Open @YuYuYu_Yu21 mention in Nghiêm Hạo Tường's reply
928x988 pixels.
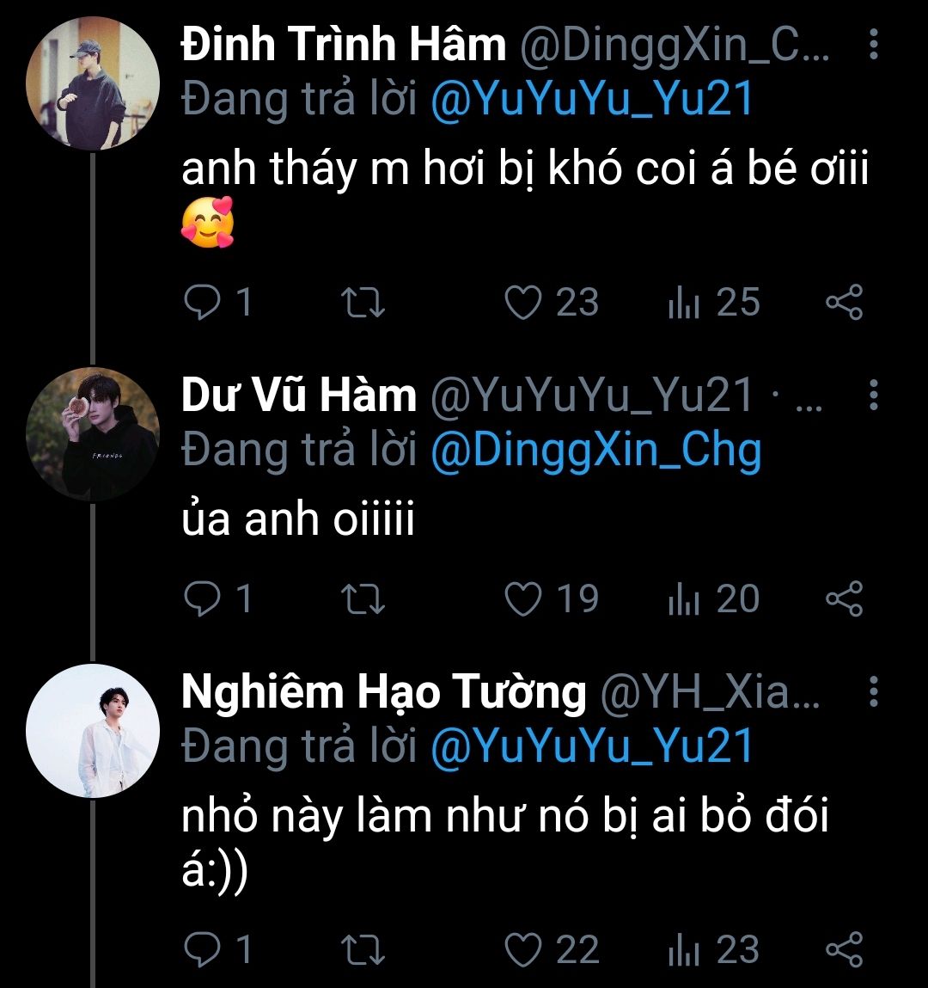(x=591, y=746)
